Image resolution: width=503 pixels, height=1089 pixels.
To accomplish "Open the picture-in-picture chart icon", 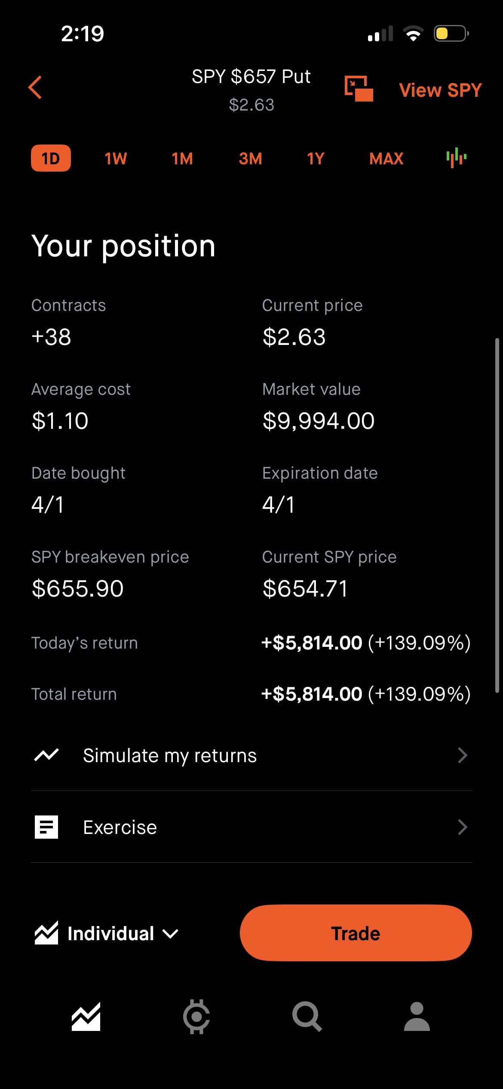I will 359,89.
